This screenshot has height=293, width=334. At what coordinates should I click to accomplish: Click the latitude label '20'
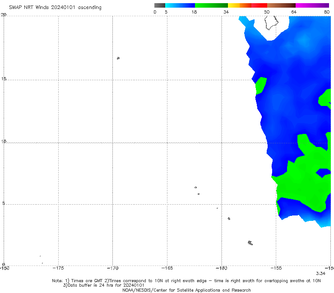(4, 15)
